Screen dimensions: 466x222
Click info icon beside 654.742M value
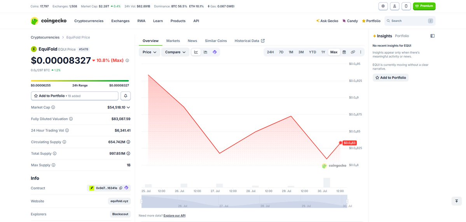128,142
